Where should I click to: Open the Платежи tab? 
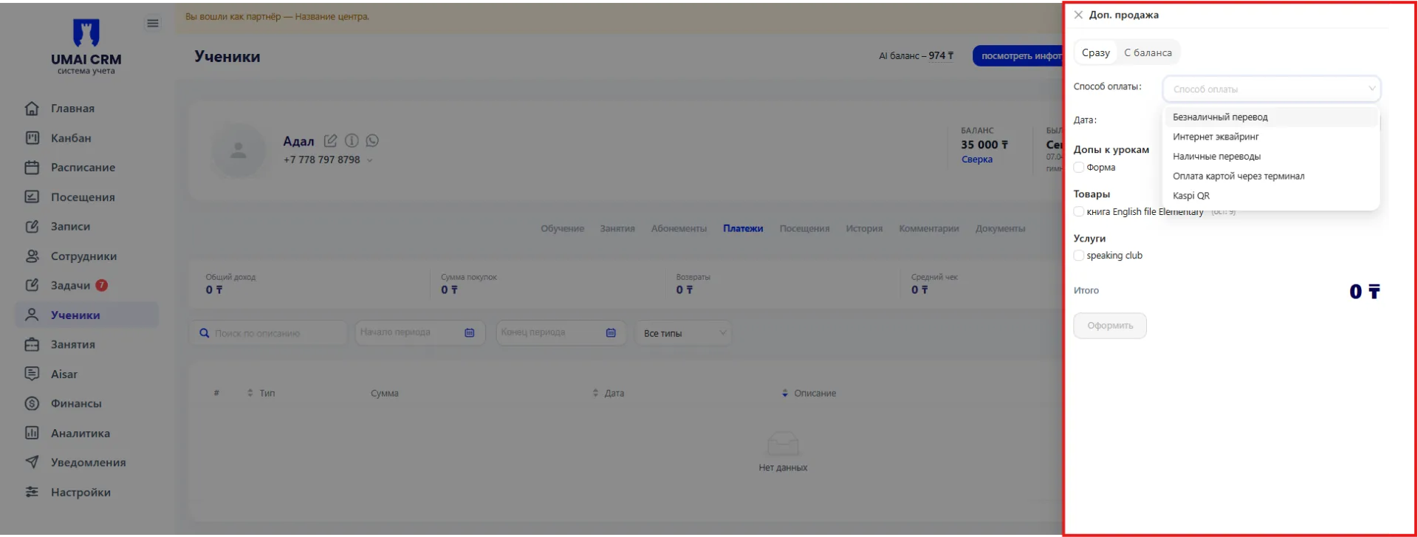point(743,228)
